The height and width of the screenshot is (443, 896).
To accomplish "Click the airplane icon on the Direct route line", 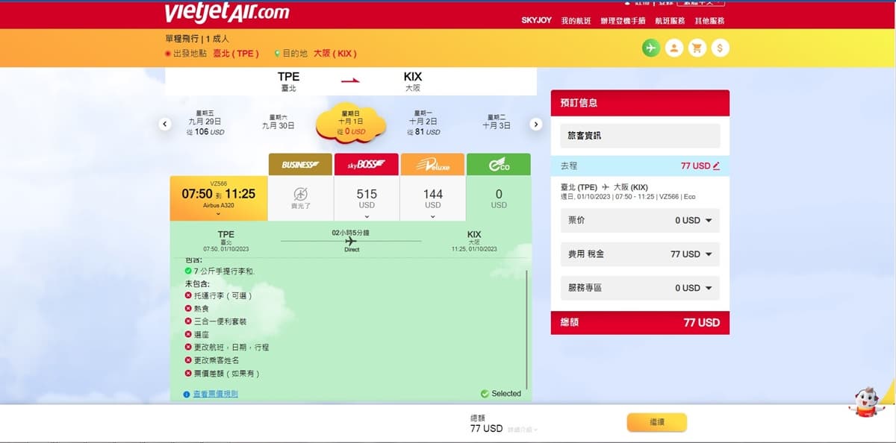I will [352, 241].
